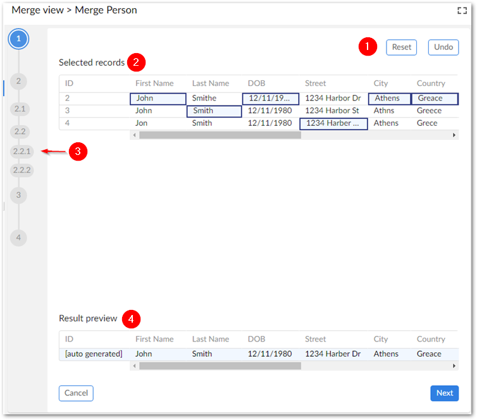Proceed with the Next button

pyautogui.click(x=444, y=393)
